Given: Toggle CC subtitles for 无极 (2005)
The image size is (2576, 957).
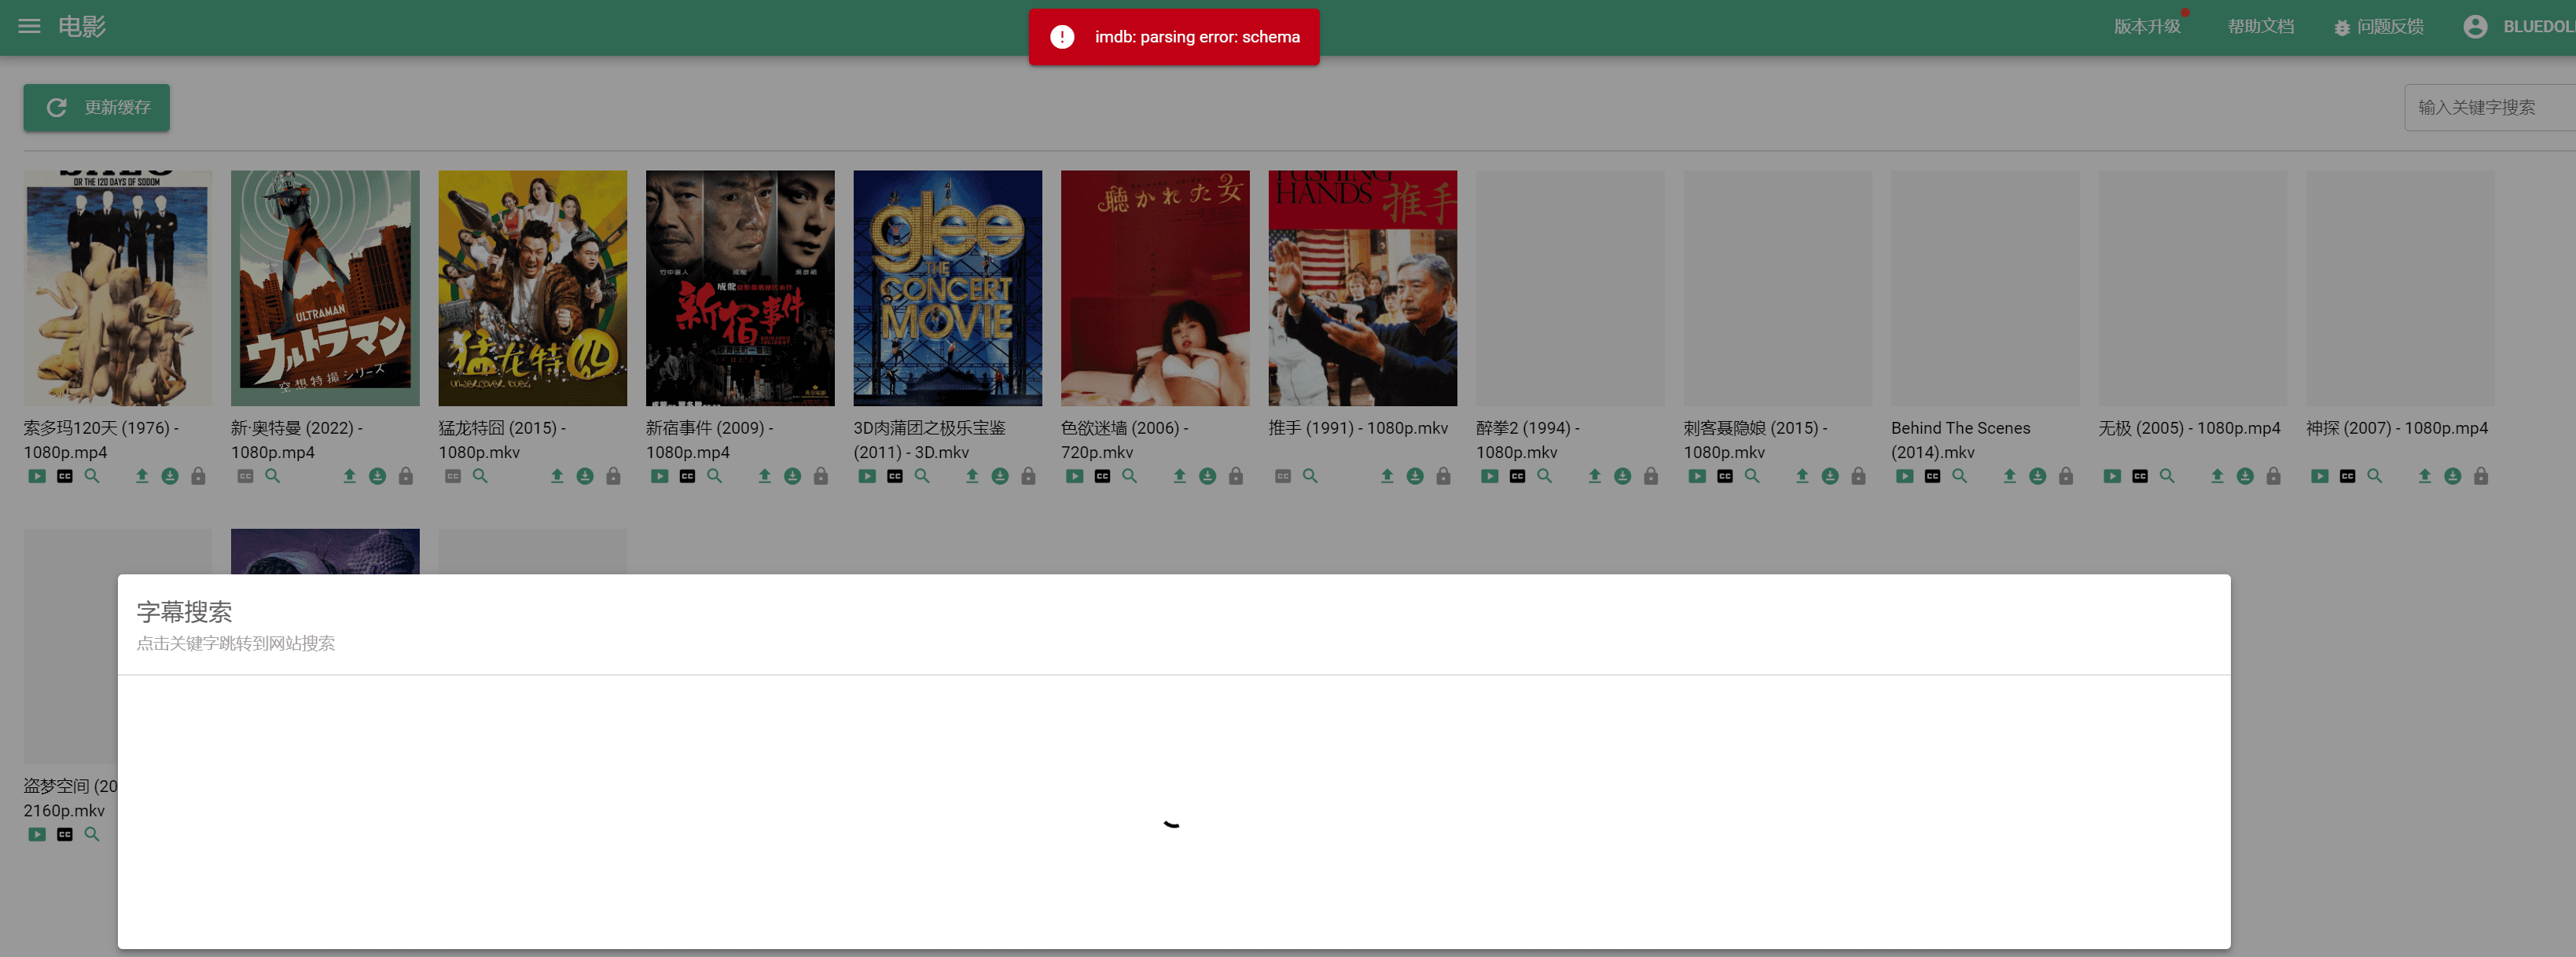Looking at the screenshot, I should click(x=2140, y=476).
